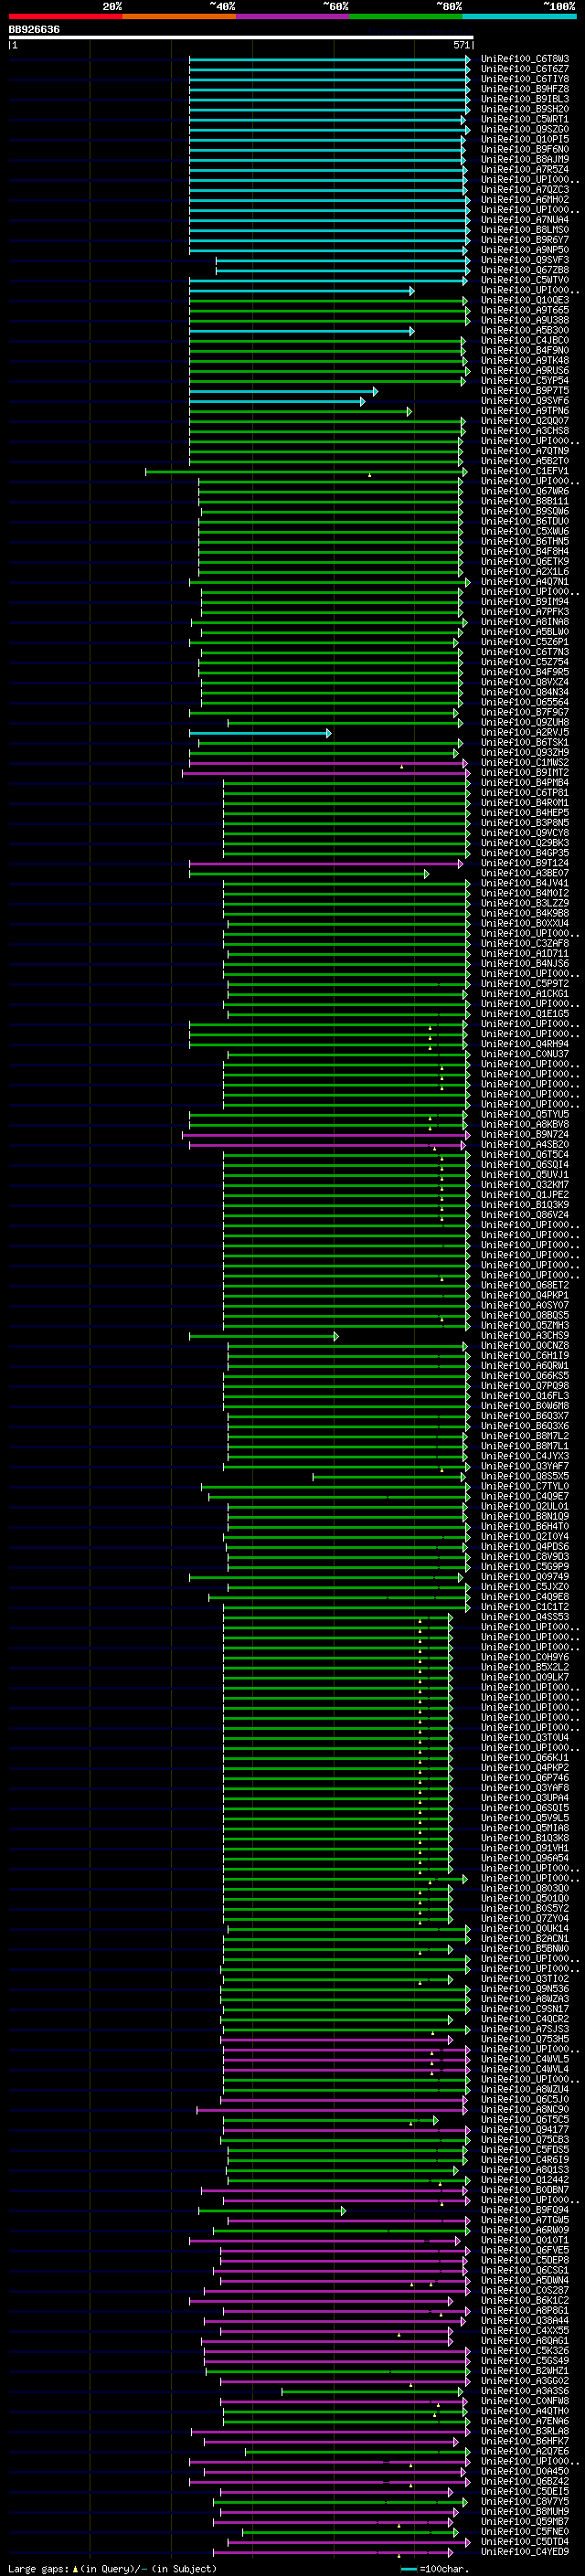Click the UniRef100_B9HFZ8 hit label
This screenshot has width=585, height=2576.
[525, 89]
